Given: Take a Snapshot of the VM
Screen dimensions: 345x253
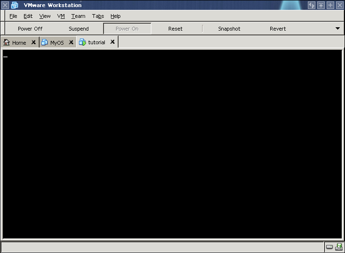Looking at the screenshot, I should click(x=229, y=29).
